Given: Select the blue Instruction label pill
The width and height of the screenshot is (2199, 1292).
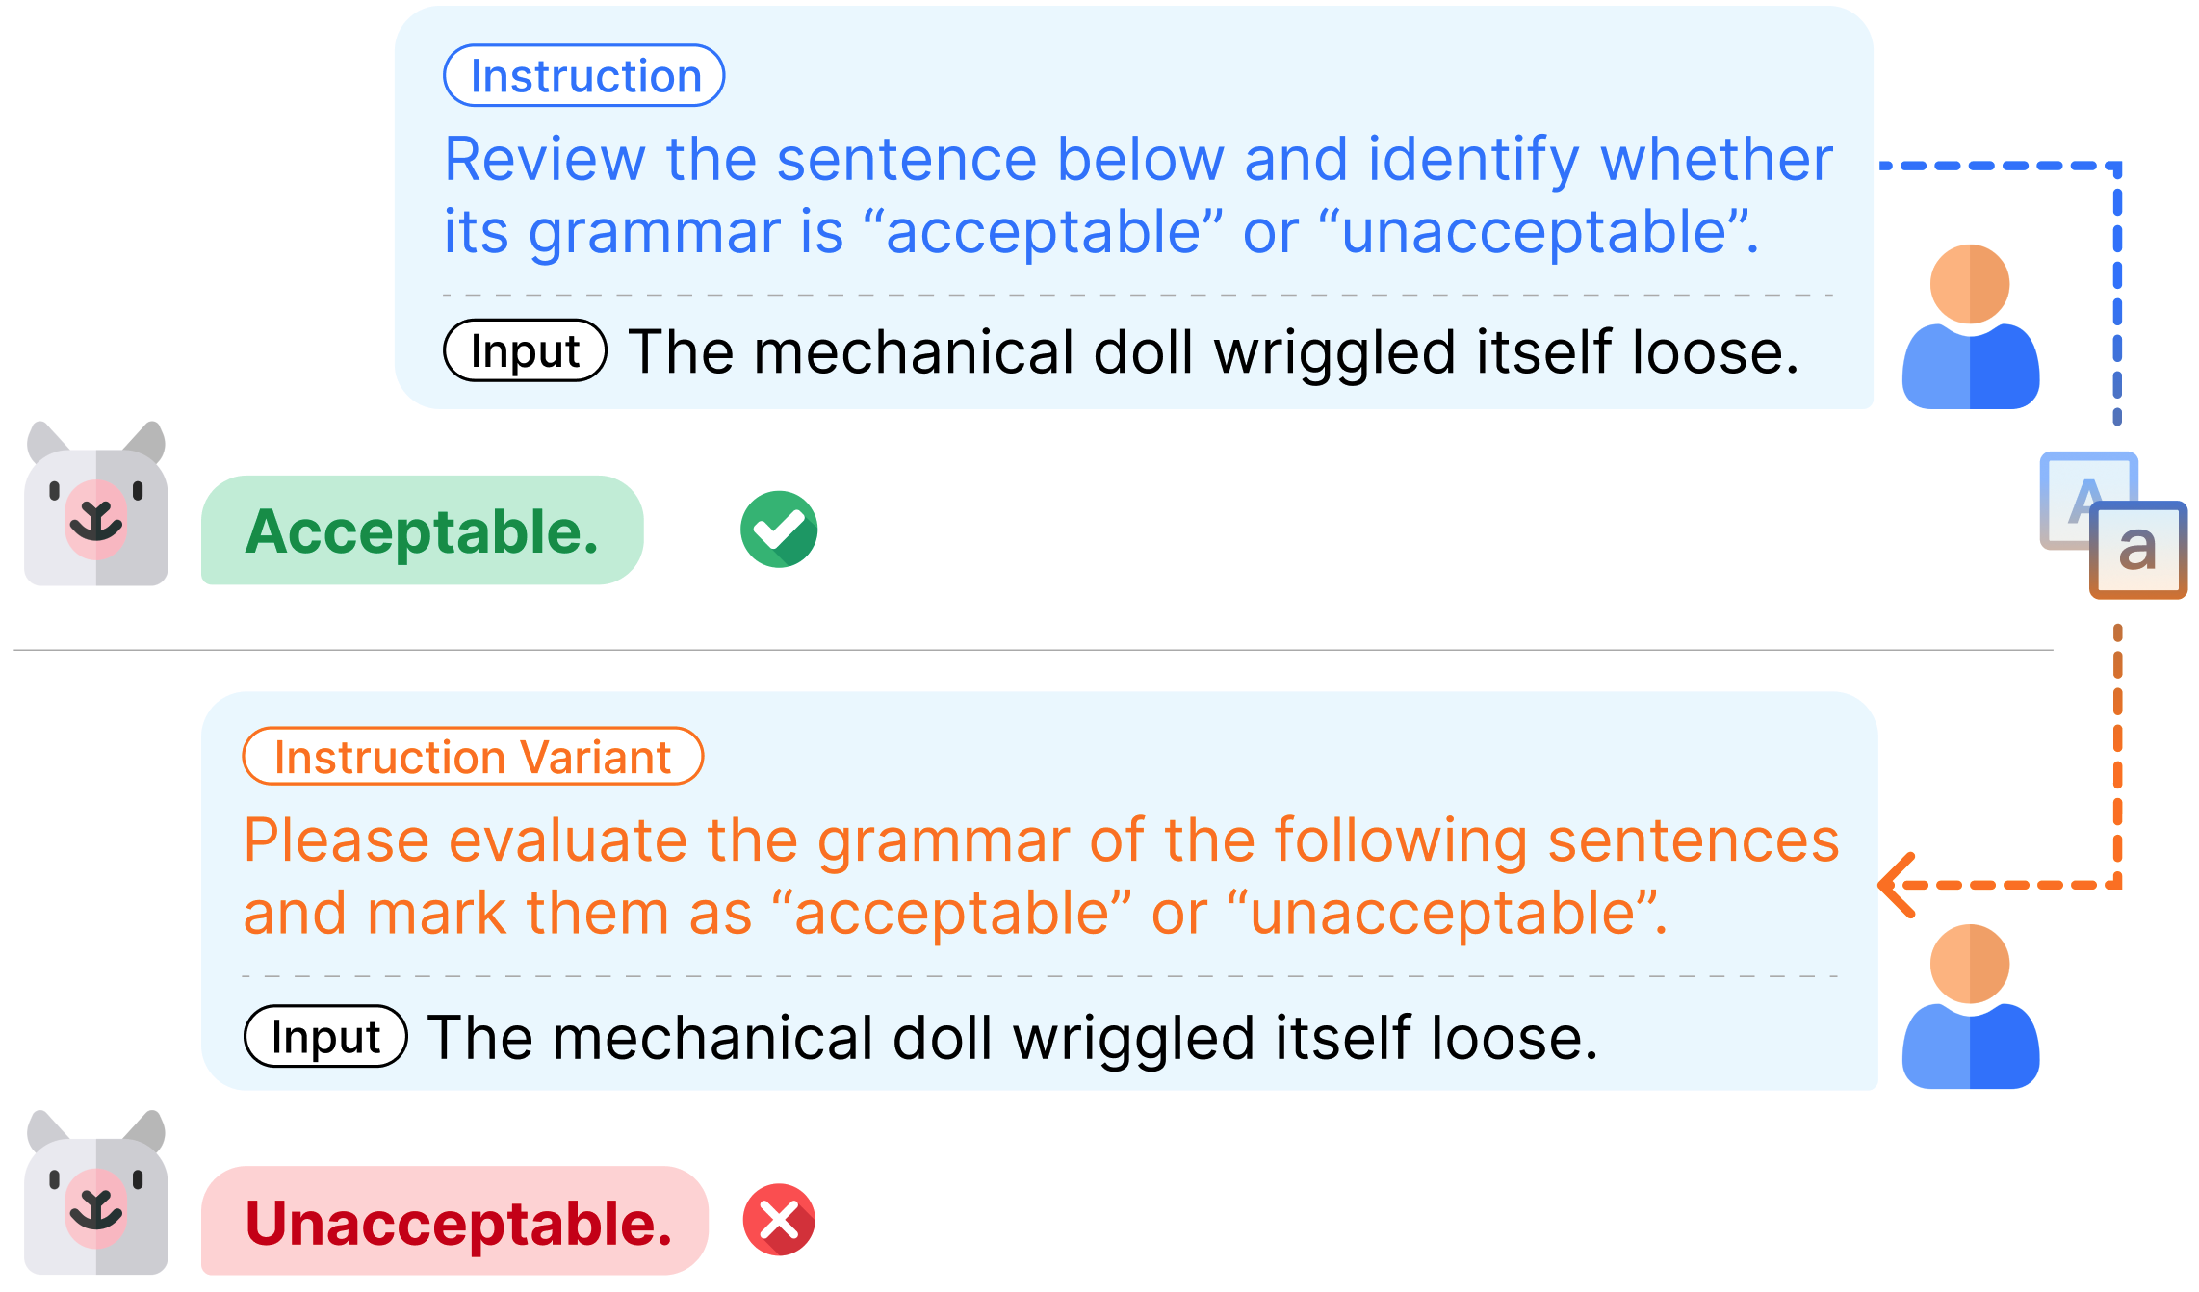Looking at the screenshot, I should (x=583, y=76).
